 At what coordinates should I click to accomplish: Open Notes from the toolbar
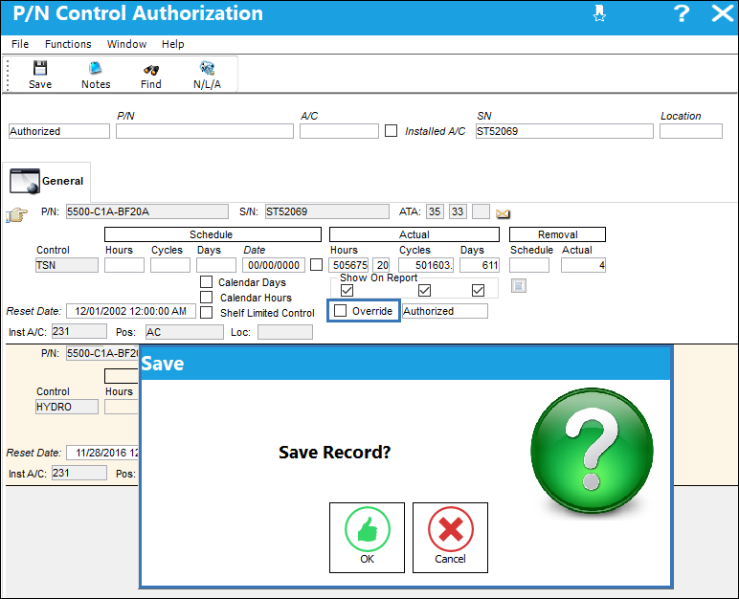coord(96,75)
